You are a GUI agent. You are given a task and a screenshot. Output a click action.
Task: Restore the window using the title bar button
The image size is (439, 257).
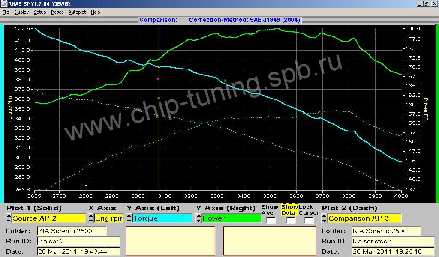tap(426, 4)
